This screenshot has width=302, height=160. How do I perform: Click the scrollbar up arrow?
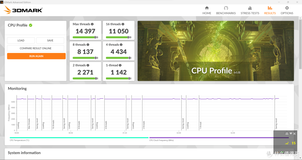tap(300, 18)
